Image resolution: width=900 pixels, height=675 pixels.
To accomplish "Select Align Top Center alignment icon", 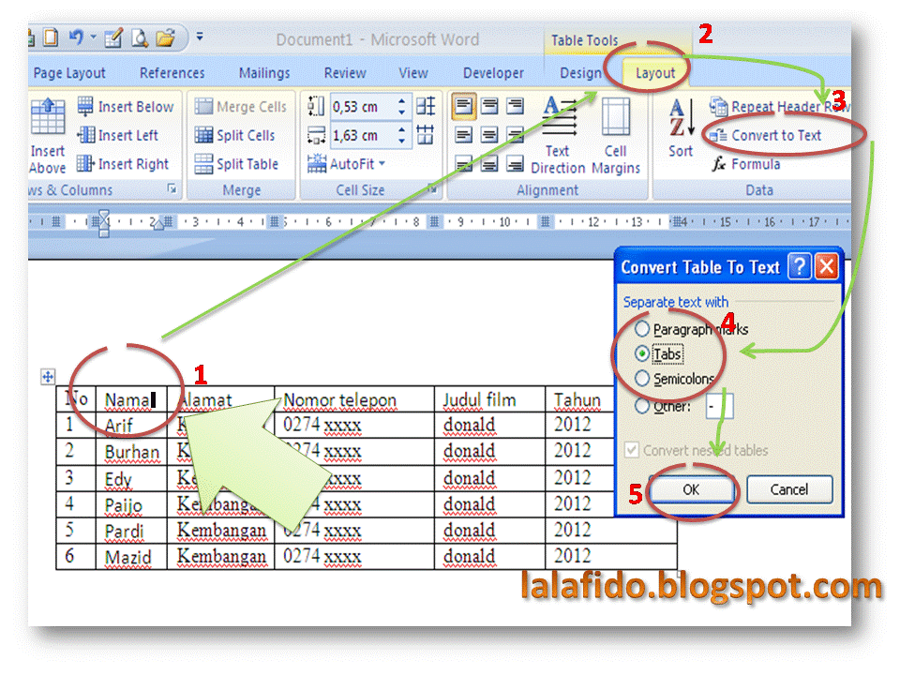I will (x=489, y=106).
